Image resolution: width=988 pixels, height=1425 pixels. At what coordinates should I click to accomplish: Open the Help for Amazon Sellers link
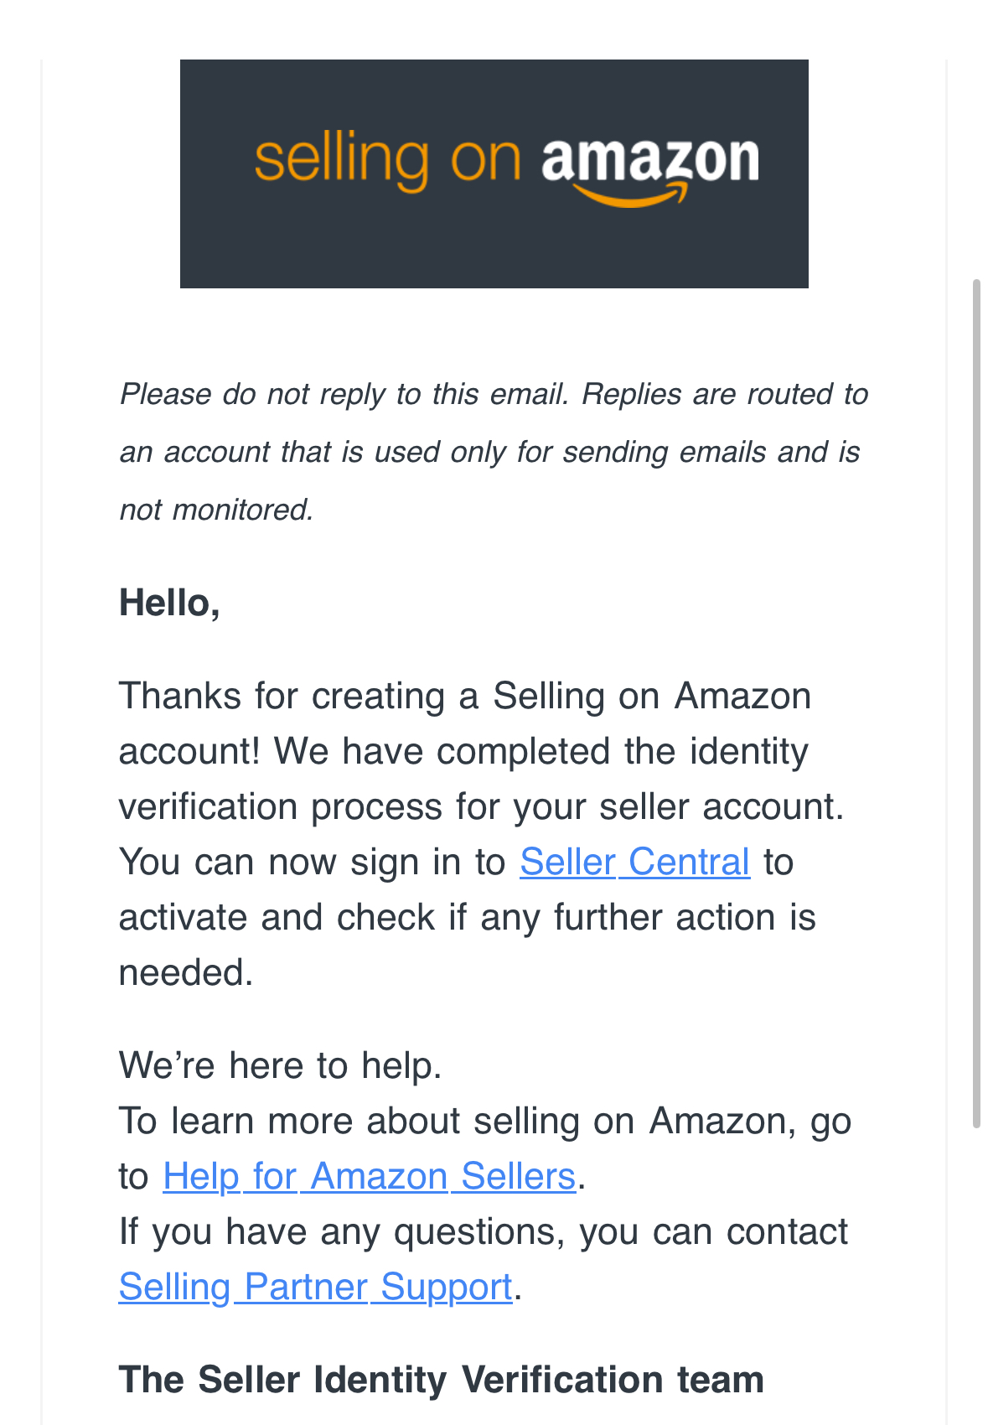pyautogui.click(x=370, y=1176)
